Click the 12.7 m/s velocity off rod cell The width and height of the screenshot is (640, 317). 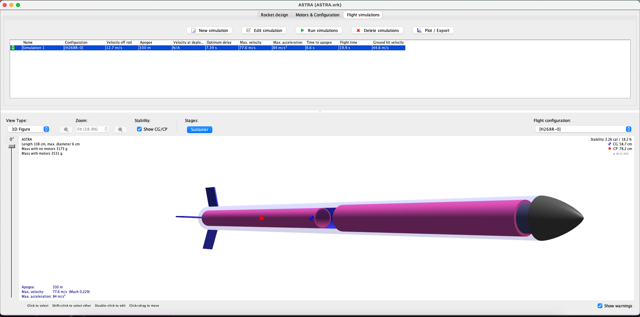[122, 48]
